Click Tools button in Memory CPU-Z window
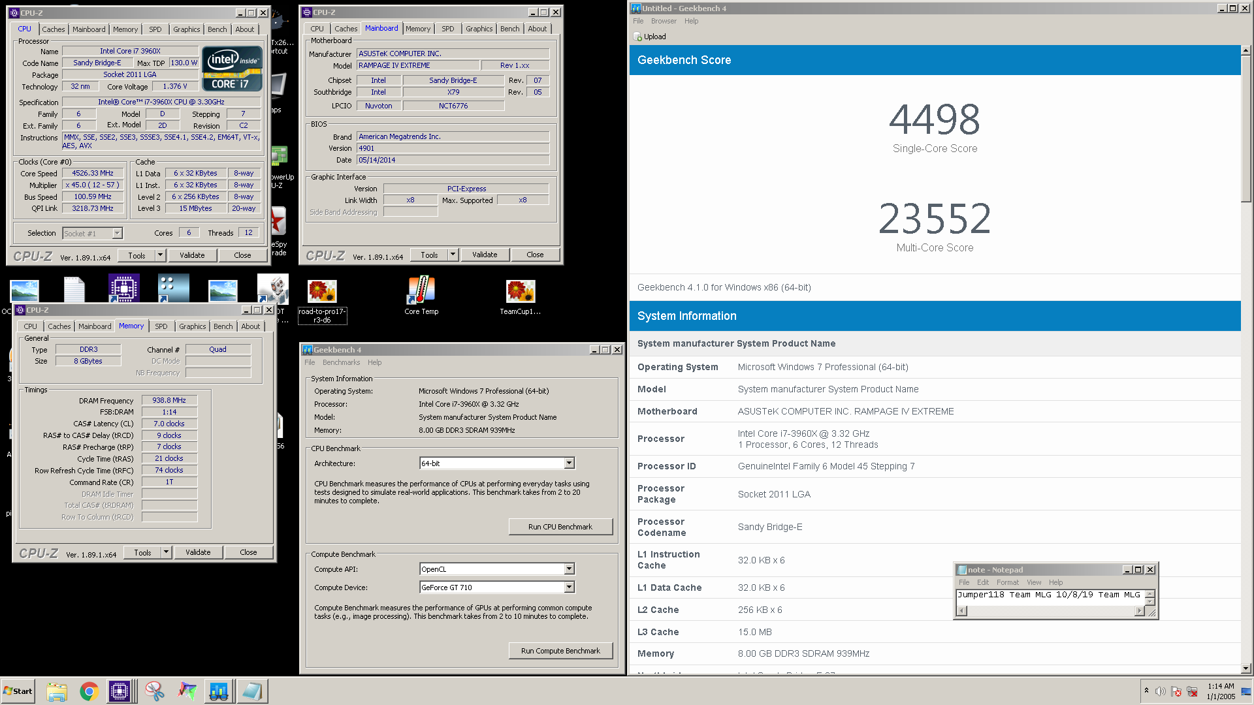The height and width of the screenshot is (705, 1254). pos(142,552)
